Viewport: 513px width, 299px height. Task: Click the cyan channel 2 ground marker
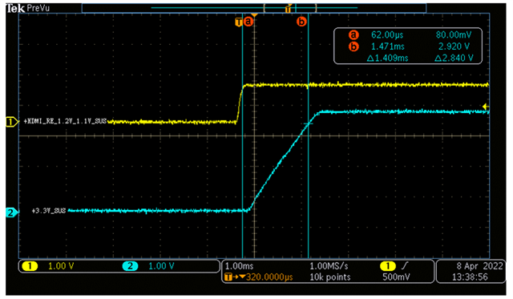(12, 212)
